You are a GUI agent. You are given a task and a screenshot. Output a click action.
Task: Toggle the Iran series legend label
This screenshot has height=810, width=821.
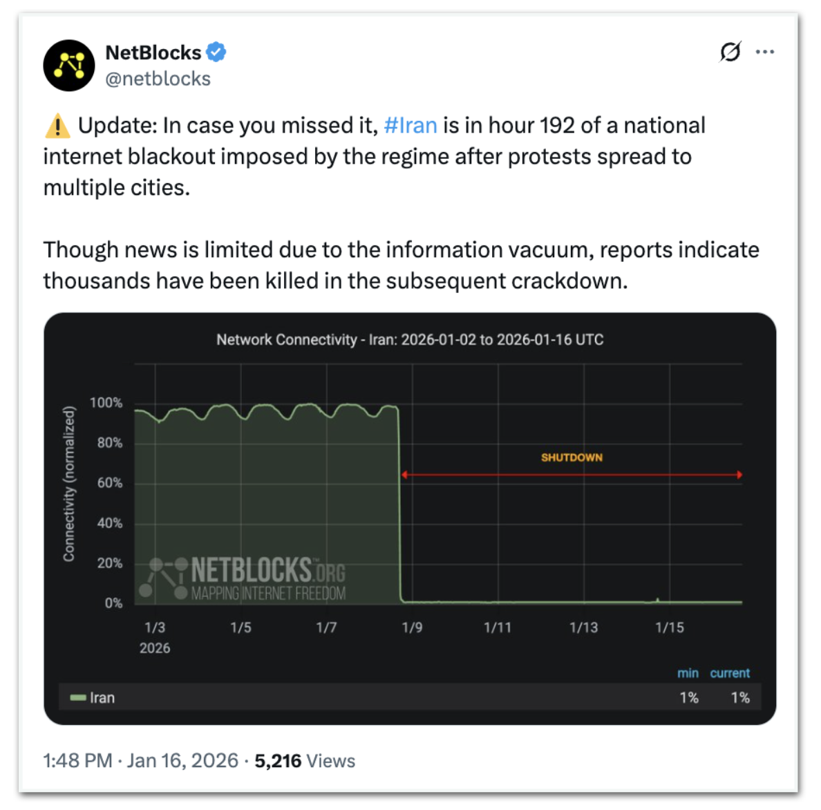pos(102,698)
